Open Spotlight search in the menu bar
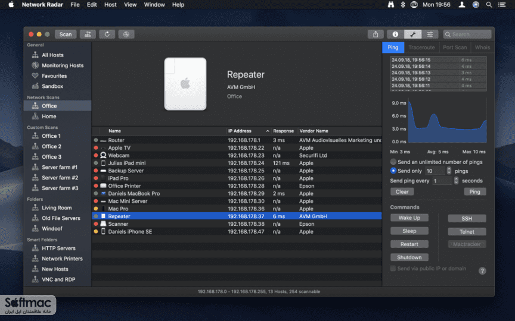515x321 pixels. 489,5
